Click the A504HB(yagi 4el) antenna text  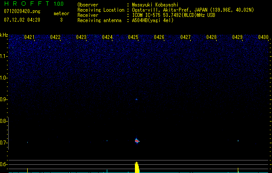click(x=153, y=20)
